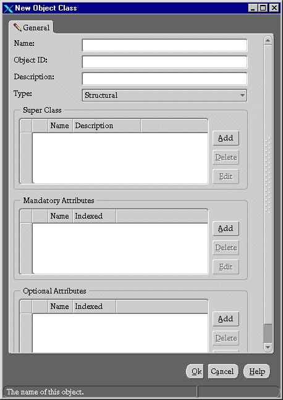
Task: Click Delete in Optional Attributes section
Action: tap(226, 338)
